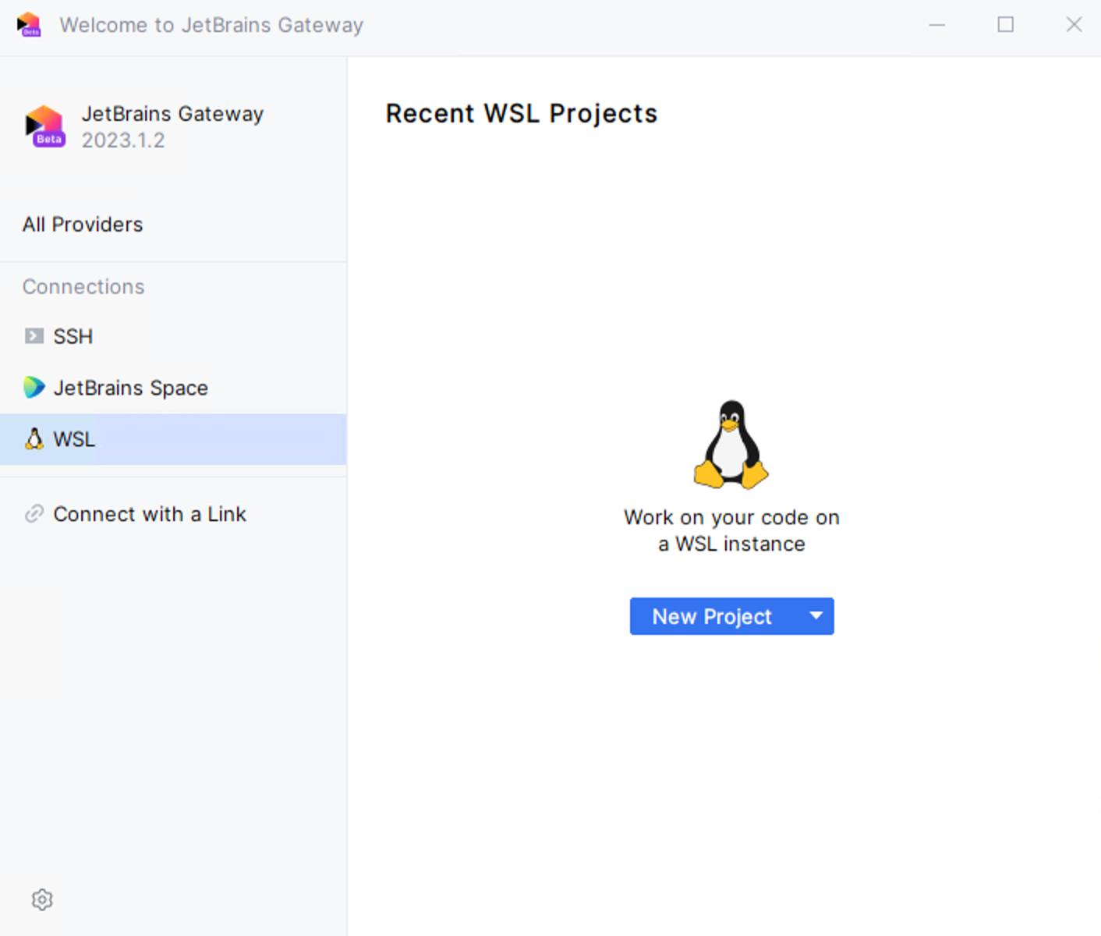Select the WSL connection item

[173, 439]
